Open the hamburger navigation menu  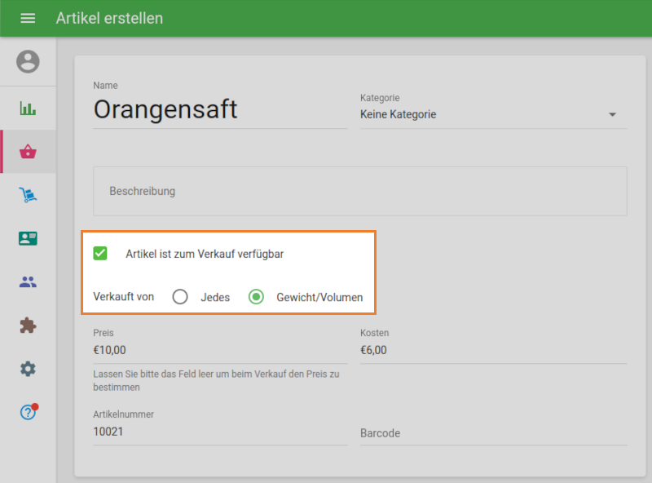pos(28,18)
